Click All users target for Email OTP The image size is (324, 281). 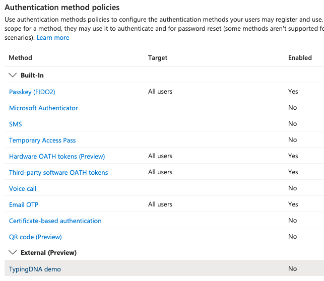[x=160, y=204]
